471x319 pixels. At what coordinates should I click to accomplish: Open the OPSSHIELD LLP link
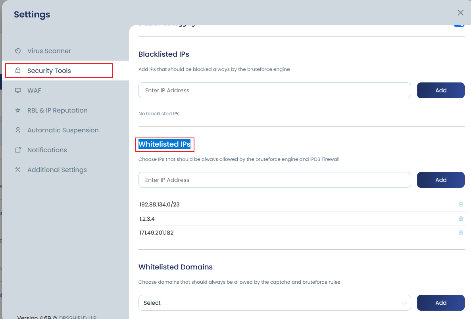77,317
